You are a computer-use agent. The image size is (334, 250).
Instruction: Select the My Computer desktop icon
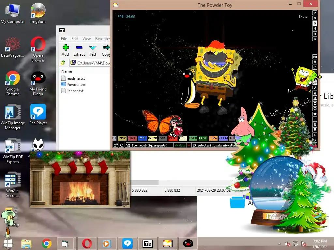(13, 13)
